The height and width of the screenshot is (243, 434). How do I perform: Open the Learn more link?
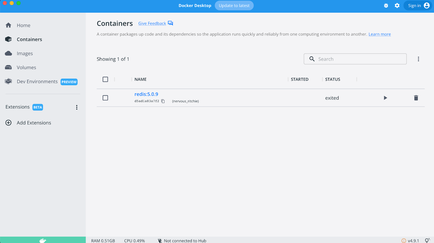379,34
